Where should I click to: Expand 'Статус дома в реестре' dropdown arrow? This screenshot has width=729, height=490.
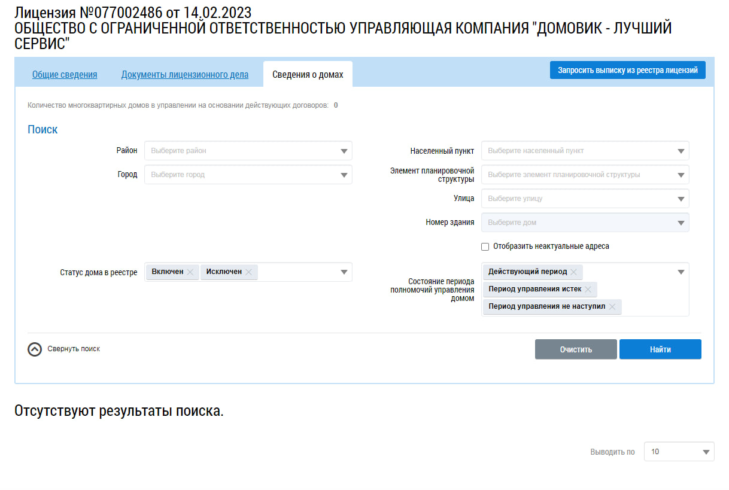pos(344,272)
